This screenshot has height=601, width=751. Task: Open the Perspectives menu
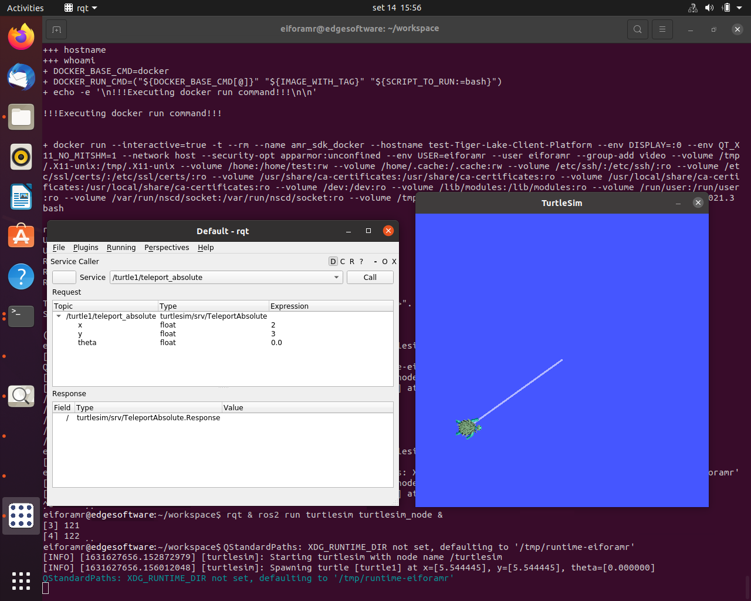tap(167, 248)
